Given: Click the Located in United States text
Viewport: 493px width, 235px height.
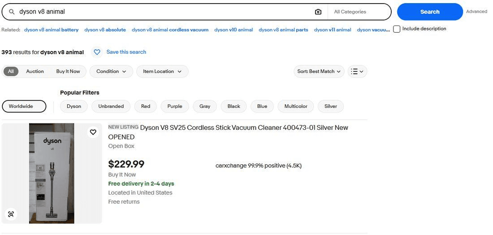Looking at the screenshot, I should (140, 193).
